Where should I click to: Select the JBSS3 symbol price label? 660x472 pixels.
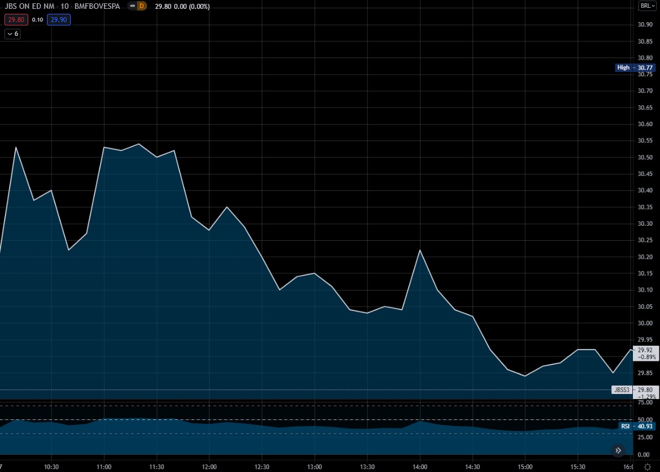point(621,390)
